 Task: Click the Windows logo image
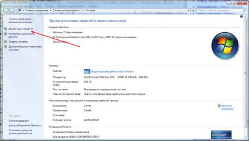point(225,46)
